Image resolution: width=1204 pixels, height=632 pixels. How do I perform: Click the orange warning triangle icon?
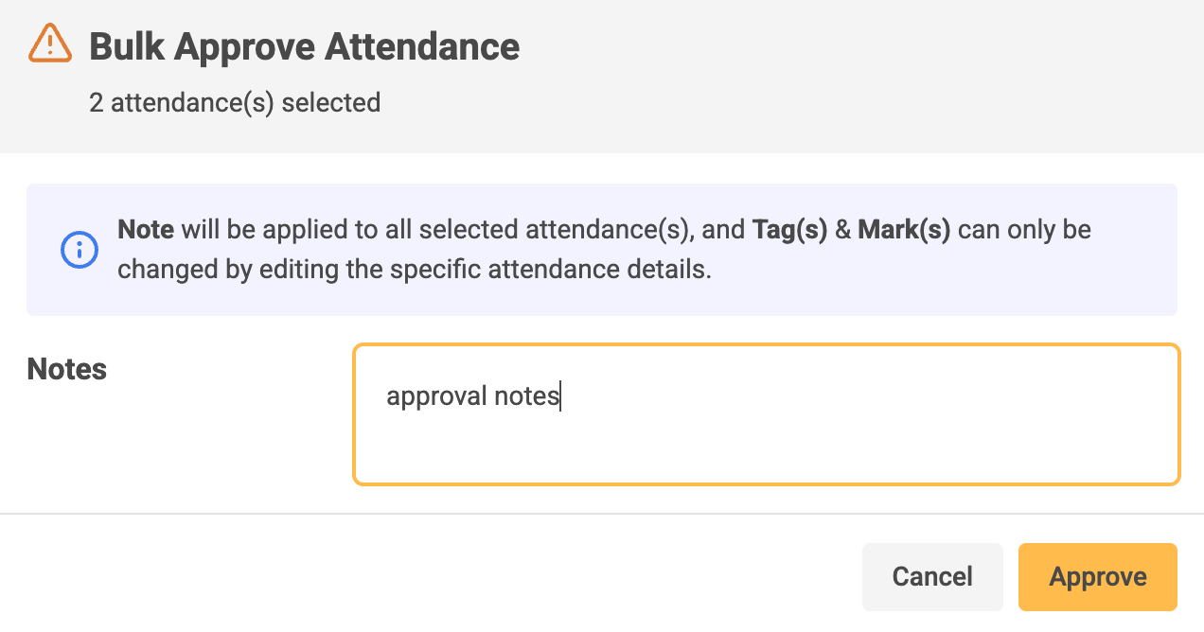50,44
